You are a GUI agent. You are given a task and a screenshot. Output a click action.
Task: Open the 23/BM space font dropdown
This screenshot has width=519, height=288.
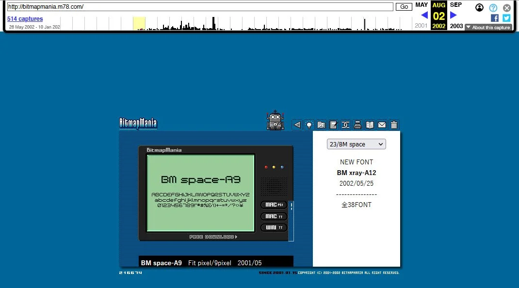356,144
